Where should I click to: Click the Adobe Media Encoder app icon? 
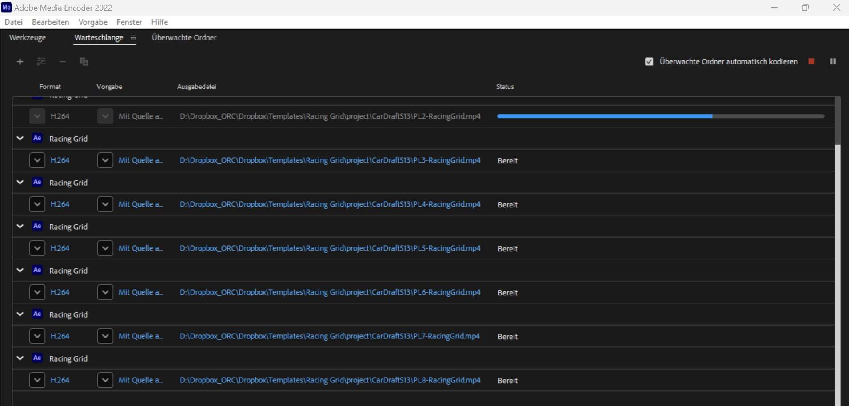click(6, 8)
